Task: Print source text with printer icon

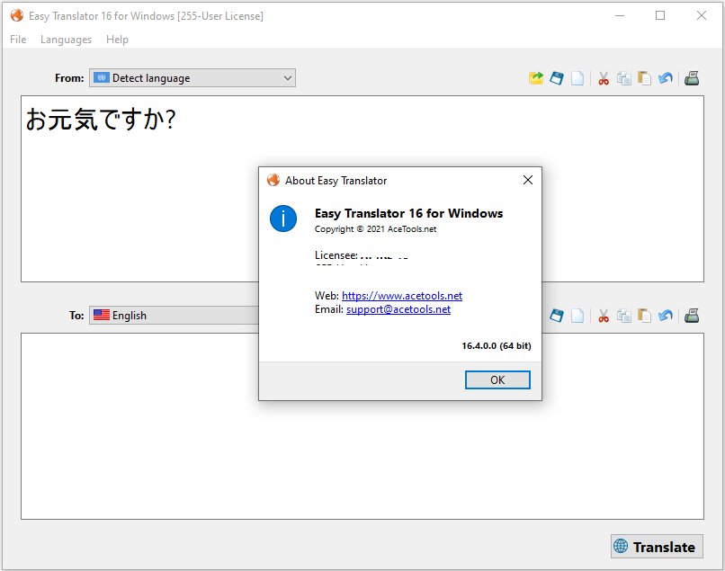Action: point(692,78)
